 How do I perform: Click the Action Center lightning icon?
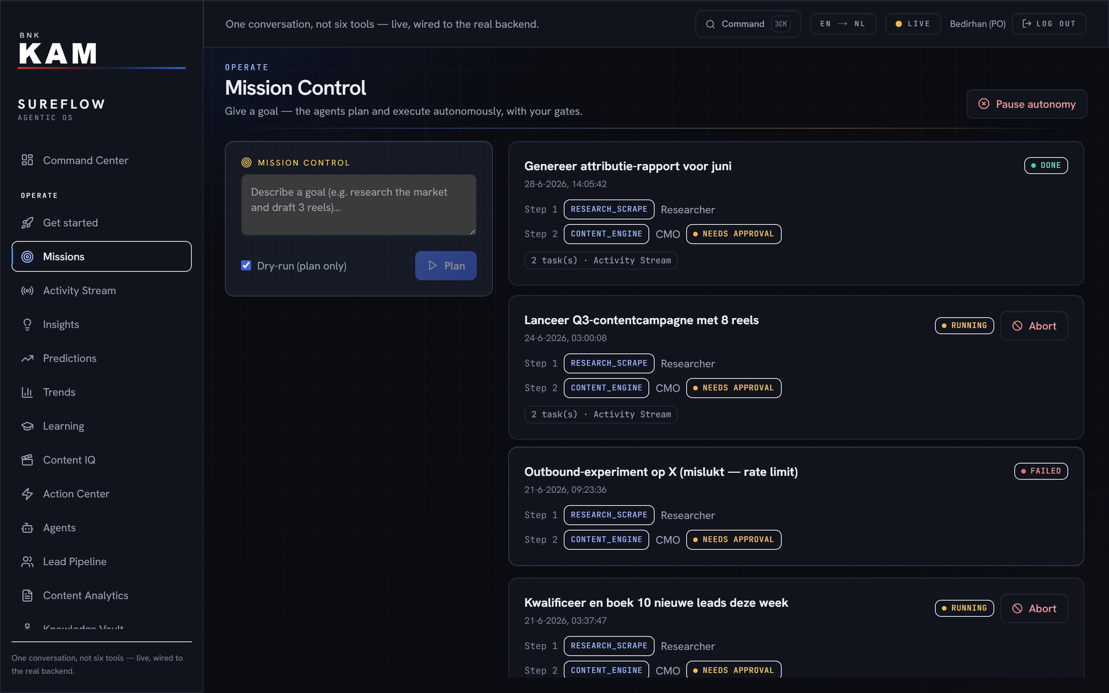[x=27, y=494]
